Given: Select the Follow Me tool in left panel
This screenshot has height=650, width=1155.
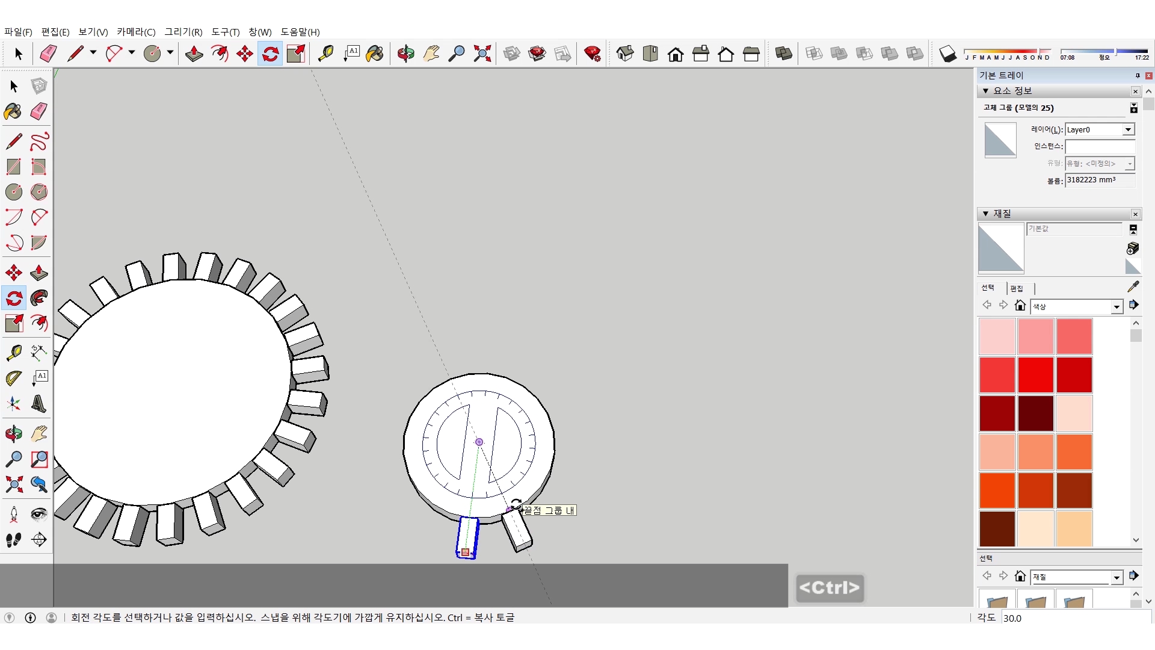Looking at the screenshot, I should click(39, 298).
